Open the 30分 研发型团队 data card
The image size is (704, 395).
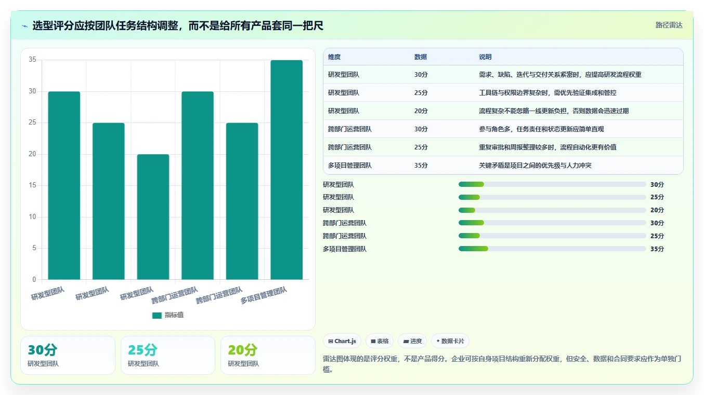click(68, 355)
